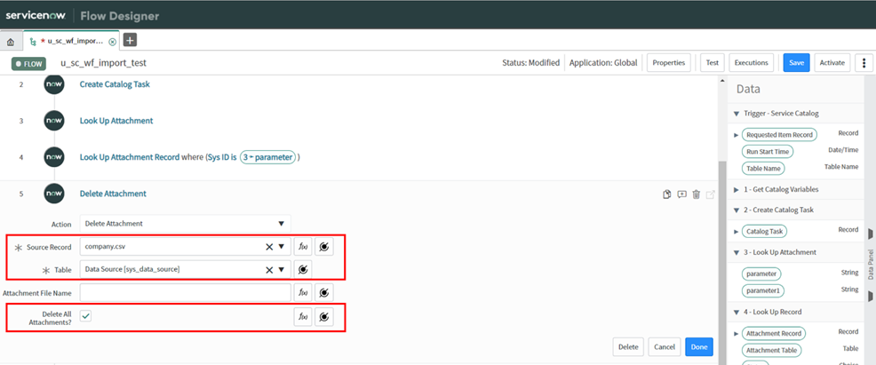
Task: Go to the Flow Designer home tab
Action: click(11, 42)
